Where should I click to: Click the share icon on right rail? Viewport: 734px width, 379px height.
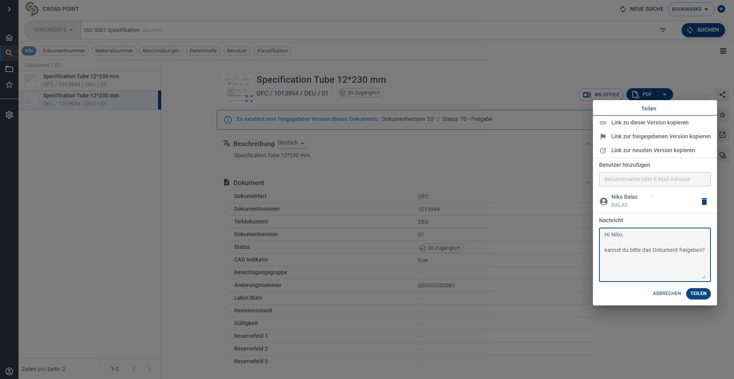[x=722, y=95]
